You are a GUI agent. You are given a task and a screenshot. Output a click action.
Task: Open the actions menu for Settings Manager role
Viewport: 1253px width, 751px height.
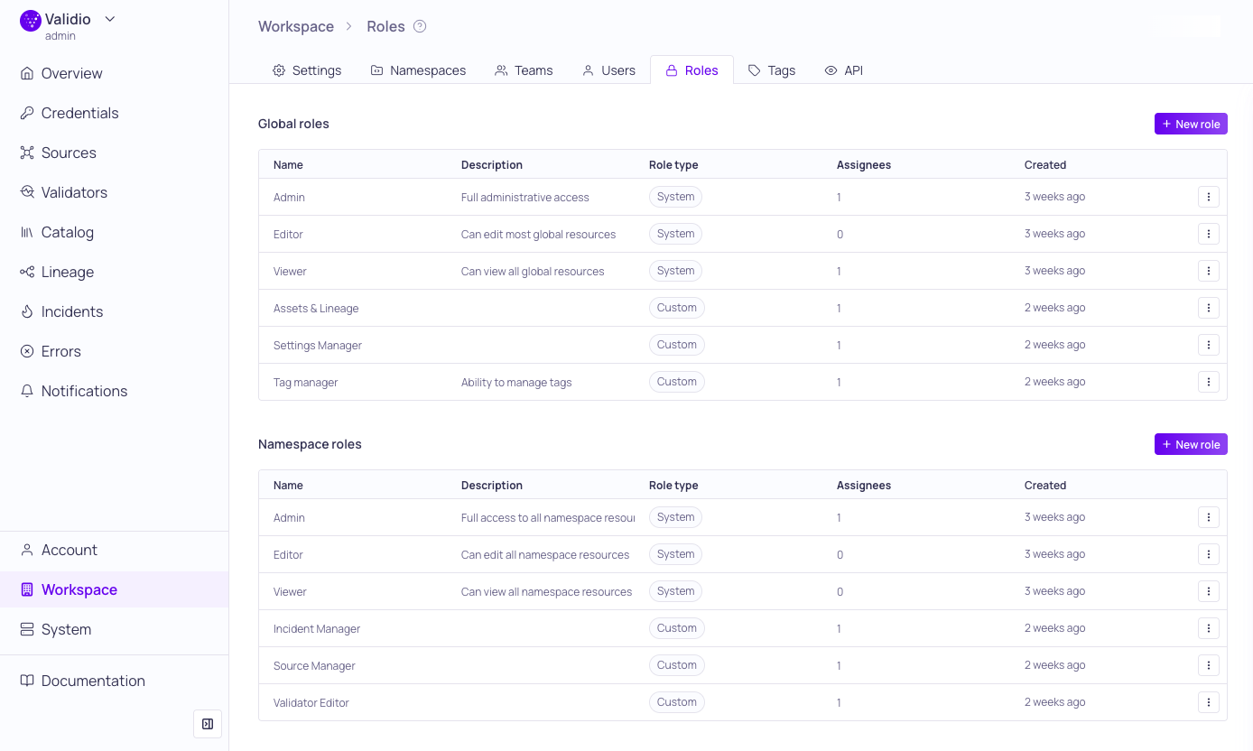(1209, 345)
